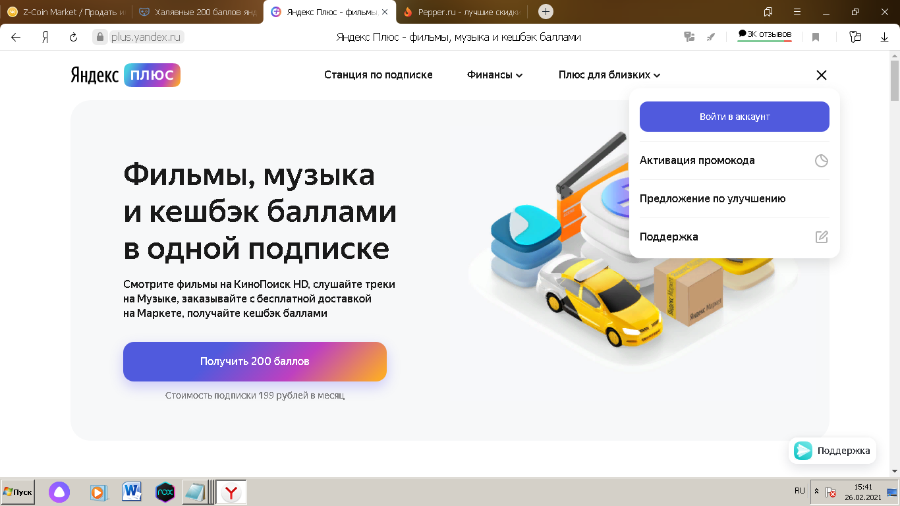
Task: Enable turbo mode via the rocket icon
Action: click(x=710, y=38)
